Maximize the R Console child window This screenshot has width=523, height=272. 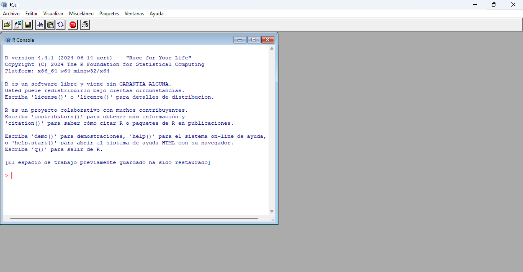(x=254, y=40)
